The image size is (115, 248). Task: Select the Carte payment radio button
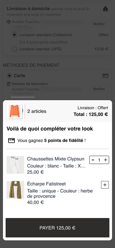(x=9, y=76)
